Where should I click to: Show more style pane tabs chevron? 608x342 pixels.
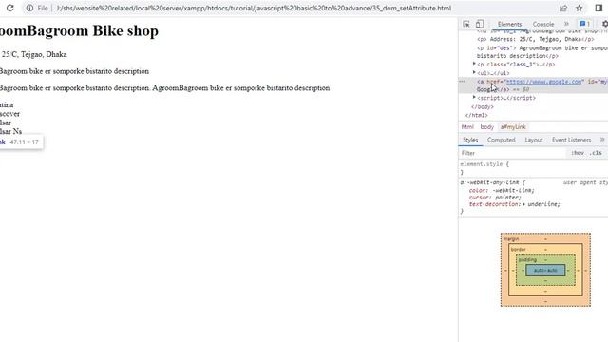coord(602,140)
